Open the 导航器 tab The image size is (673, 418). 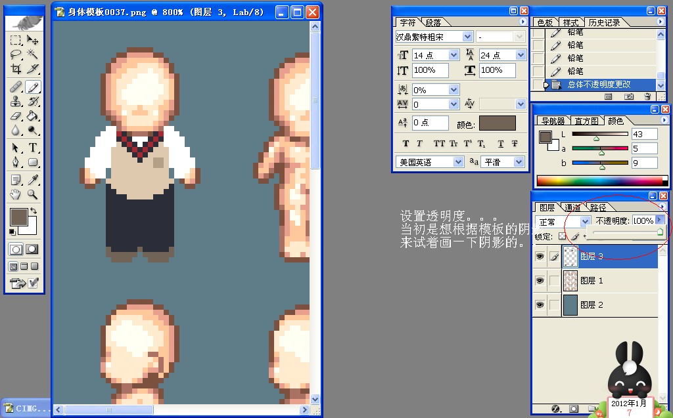click(553, 121)
